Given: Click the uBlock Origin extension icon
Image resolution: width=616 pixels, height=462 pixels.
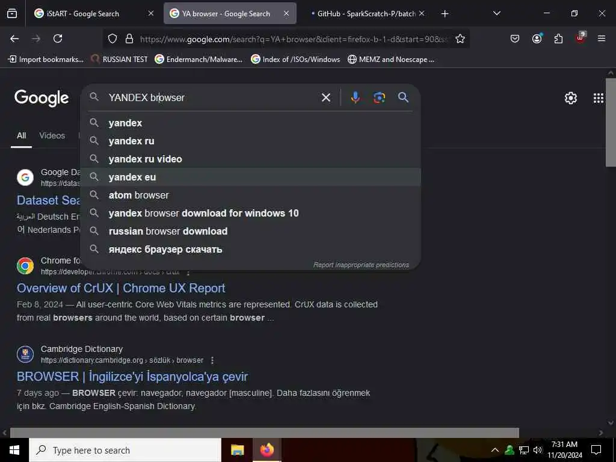Looking at the screenshot, I should pyautogui.click(x=581, y=38).
